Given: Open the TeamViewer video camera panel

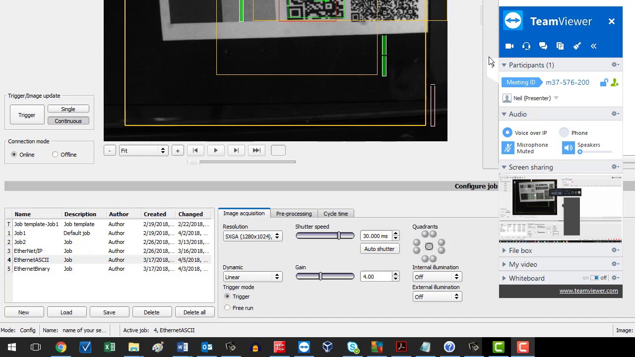Looking at the screenshot, I should click(x=509, y=46).
